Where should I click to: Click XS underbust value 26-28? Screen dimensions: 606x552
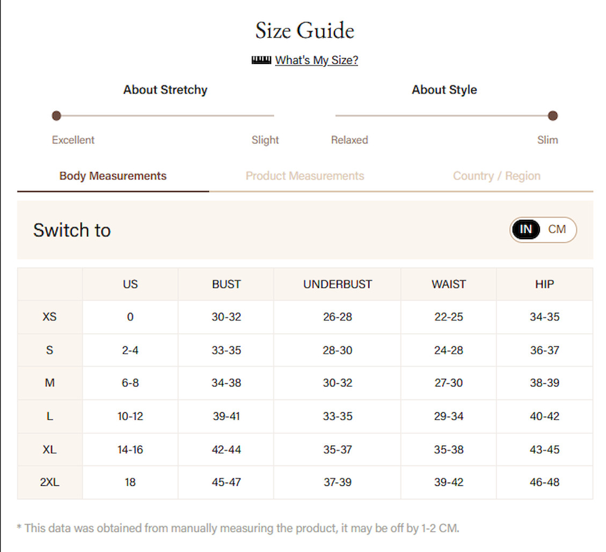[x=338, y=317]
